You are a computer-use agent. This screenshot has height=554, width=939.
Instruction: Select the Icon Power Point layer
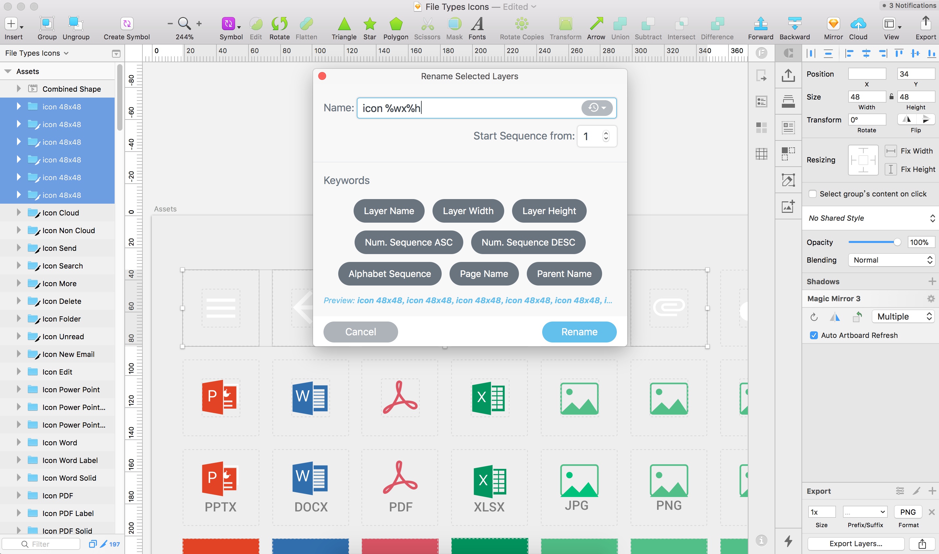[x=71, y=389]
